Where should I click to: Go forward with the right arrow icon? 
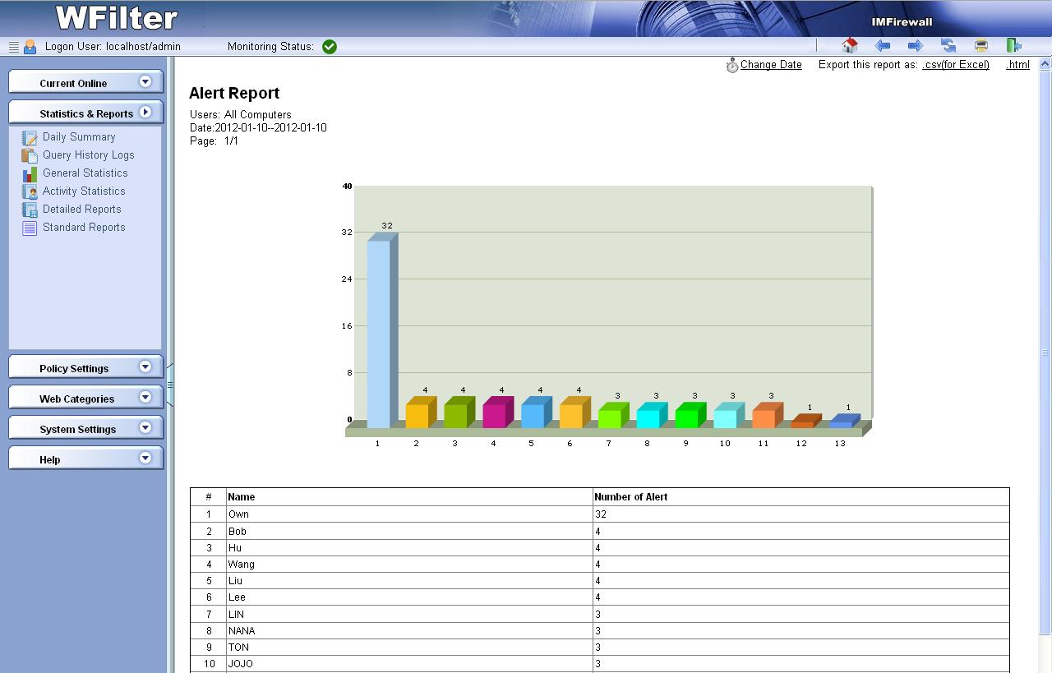(915, 46)
